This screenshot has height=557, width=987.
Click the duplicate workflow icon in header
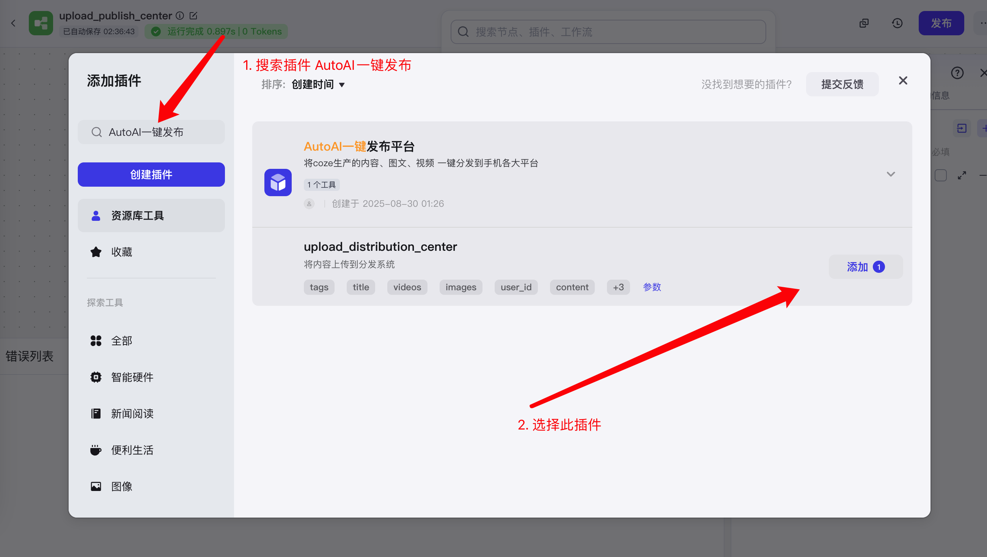(864, 24)
